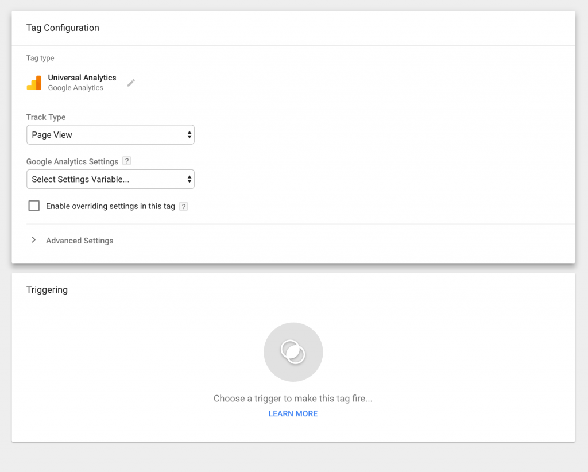Screen dimensions: 588x472
Task: Click 'Choose a trigger to make this tag fire...'
Action: 293,399
